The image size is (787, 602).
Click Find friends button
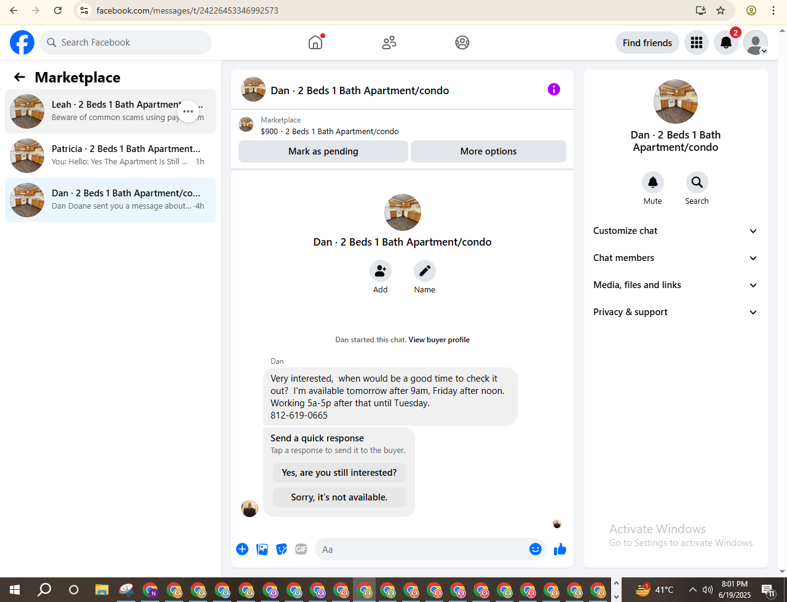pos(647,42)
